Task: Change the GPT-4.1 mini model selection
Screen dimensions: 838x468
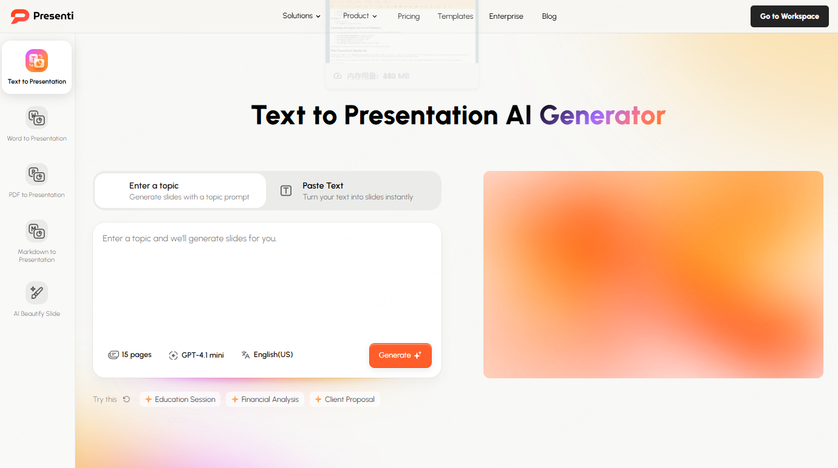Action: [196, 355]
